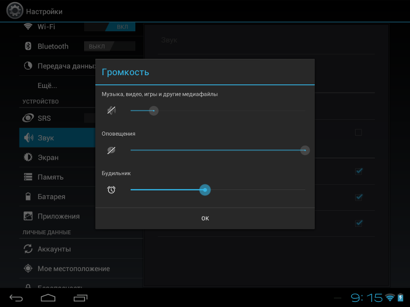This screenshot has width=410, height=307.
Task: Adjust the Оповещения volume slider handle
Action: point(305,150)
